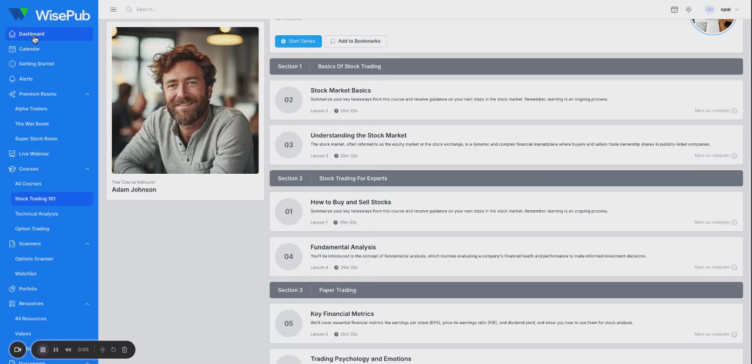Click Add to Bookmarks button
752x364 pixels.
pyautogui.click(x=356, y=41)
